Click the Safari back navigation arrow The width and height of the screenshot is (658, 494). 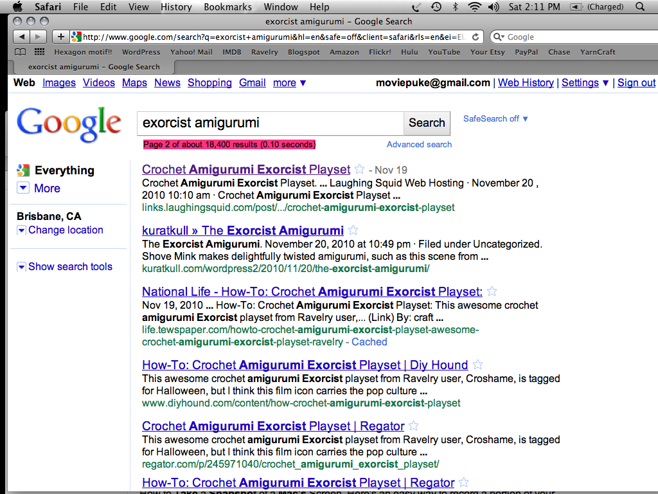[21, 37]
